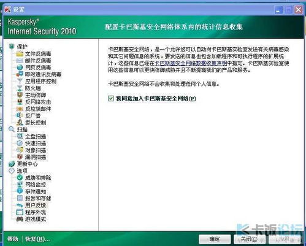Image resolution: width=306 pixels, height=246 pixels.
Task: Select 快速扫描 entry
Action: click(x=36, y=144)
